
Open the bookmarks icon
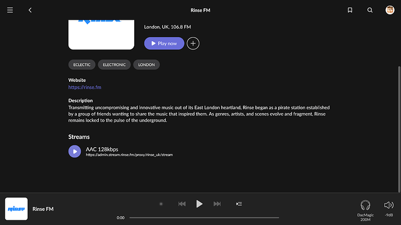(350, 10)
